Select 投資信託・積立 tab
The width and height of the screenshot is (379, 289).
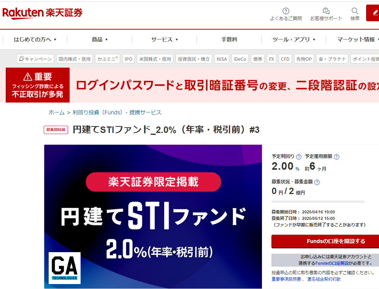194,58
